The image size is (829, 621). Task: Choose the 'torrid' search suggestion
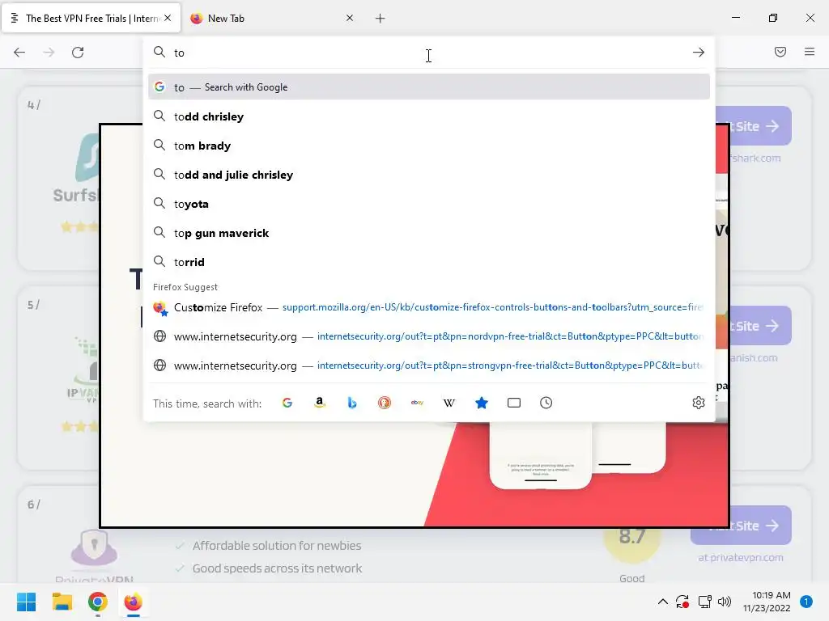coord(429,262)
